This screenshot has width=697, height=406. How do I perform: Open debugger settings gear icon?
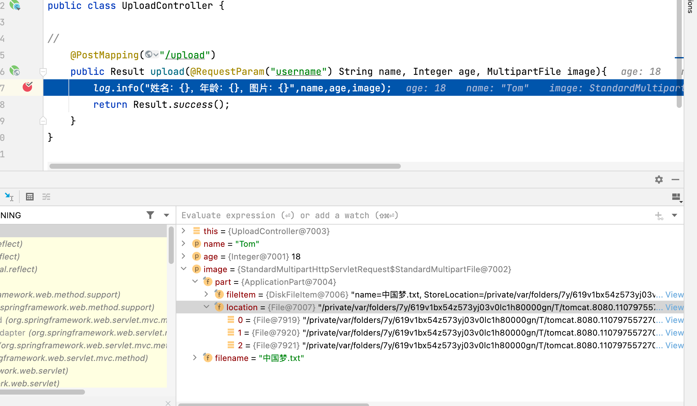659,180
